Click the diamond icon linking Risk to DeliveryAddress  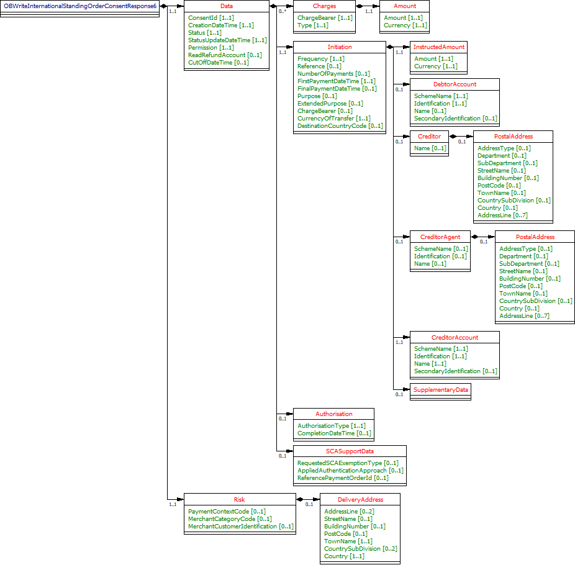[301, 499]
